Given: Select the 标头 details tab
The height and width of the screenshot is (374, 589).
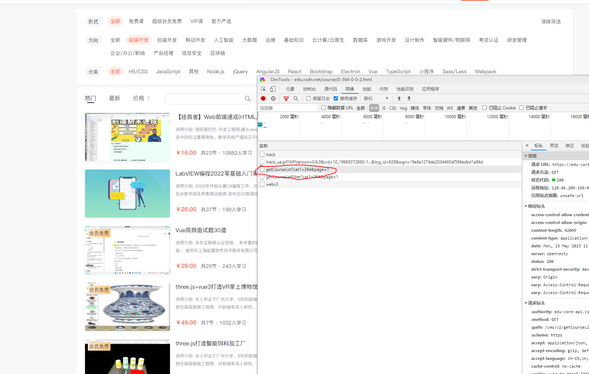Looking at the screenshot, I should 538,146.
